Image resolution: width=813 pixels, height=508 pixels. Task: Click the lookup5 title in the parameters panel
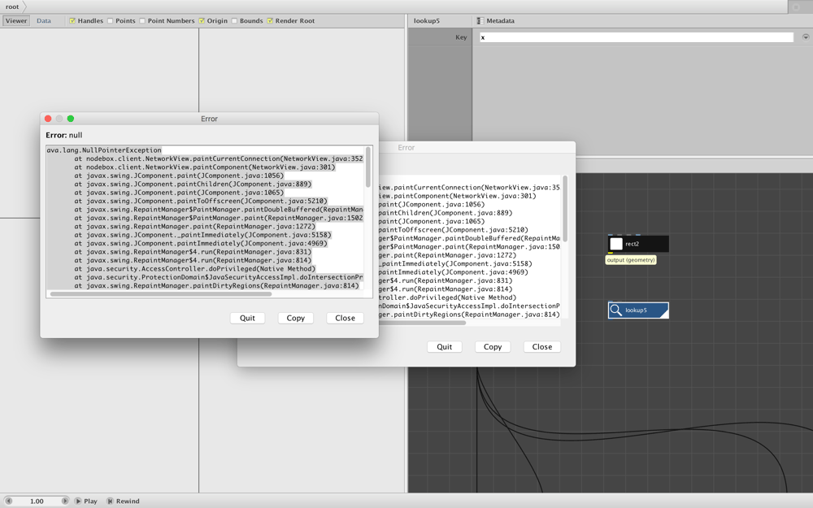point(427,21)
